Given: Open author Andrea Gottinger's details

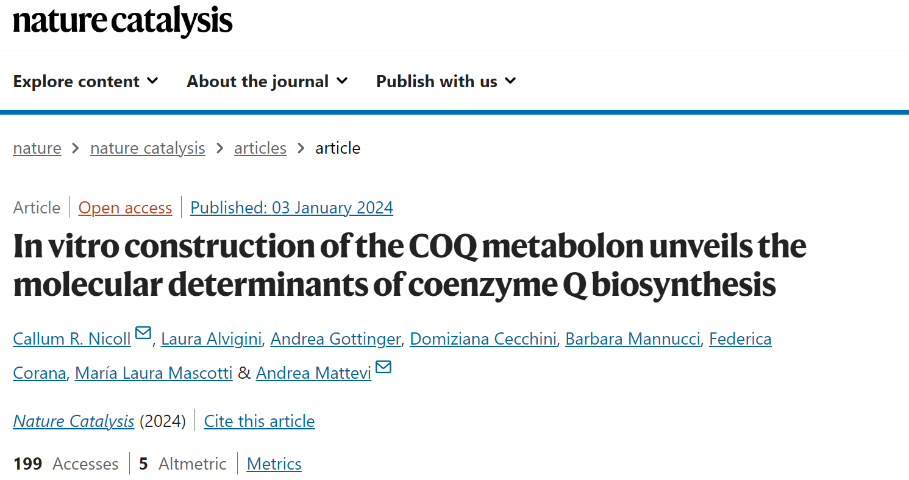Looking at the screenshot, I should tap(336, 339).
